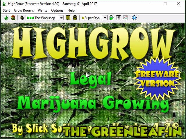Viewport: 186px width, 139px height.
Task: Click the HighGrow app icon in title bar
Action: (4, 4)
